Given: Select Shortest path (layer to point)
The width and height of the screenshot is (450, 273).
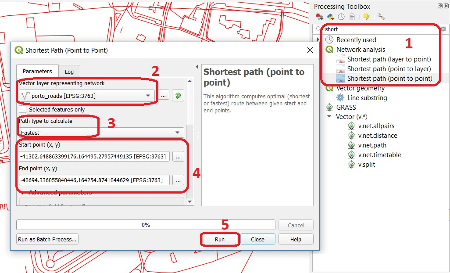Looking at the screenshot, I should (389, 59).
